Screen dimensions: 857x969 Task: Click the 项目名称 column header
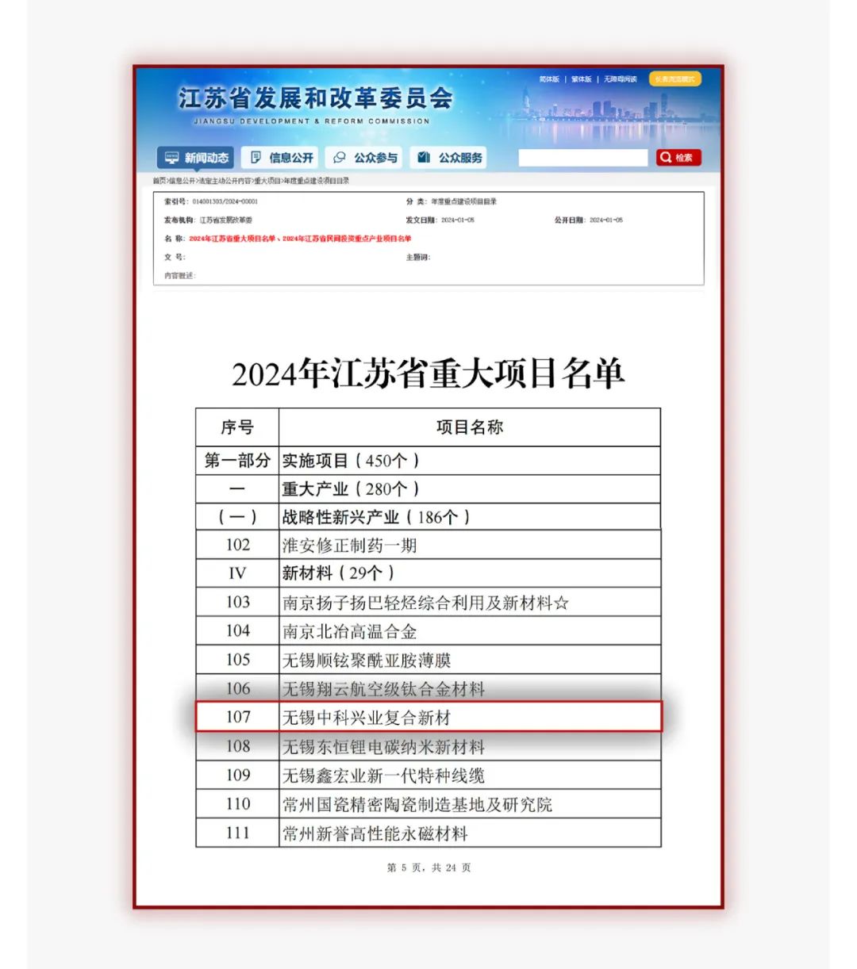point(470,427)
